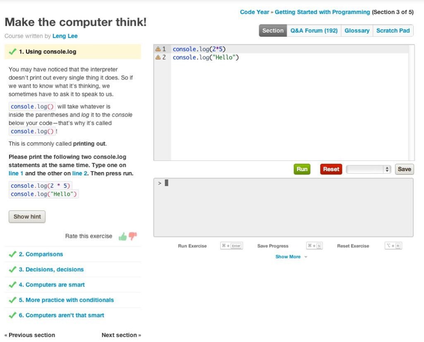Switch to the Q&A Forum tab
424x342 pixels.
pyautogui.click(x=313, y=30)
